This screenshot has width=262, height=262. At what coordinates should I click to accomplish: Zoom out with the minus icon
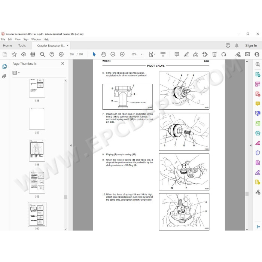coord(113,54)
